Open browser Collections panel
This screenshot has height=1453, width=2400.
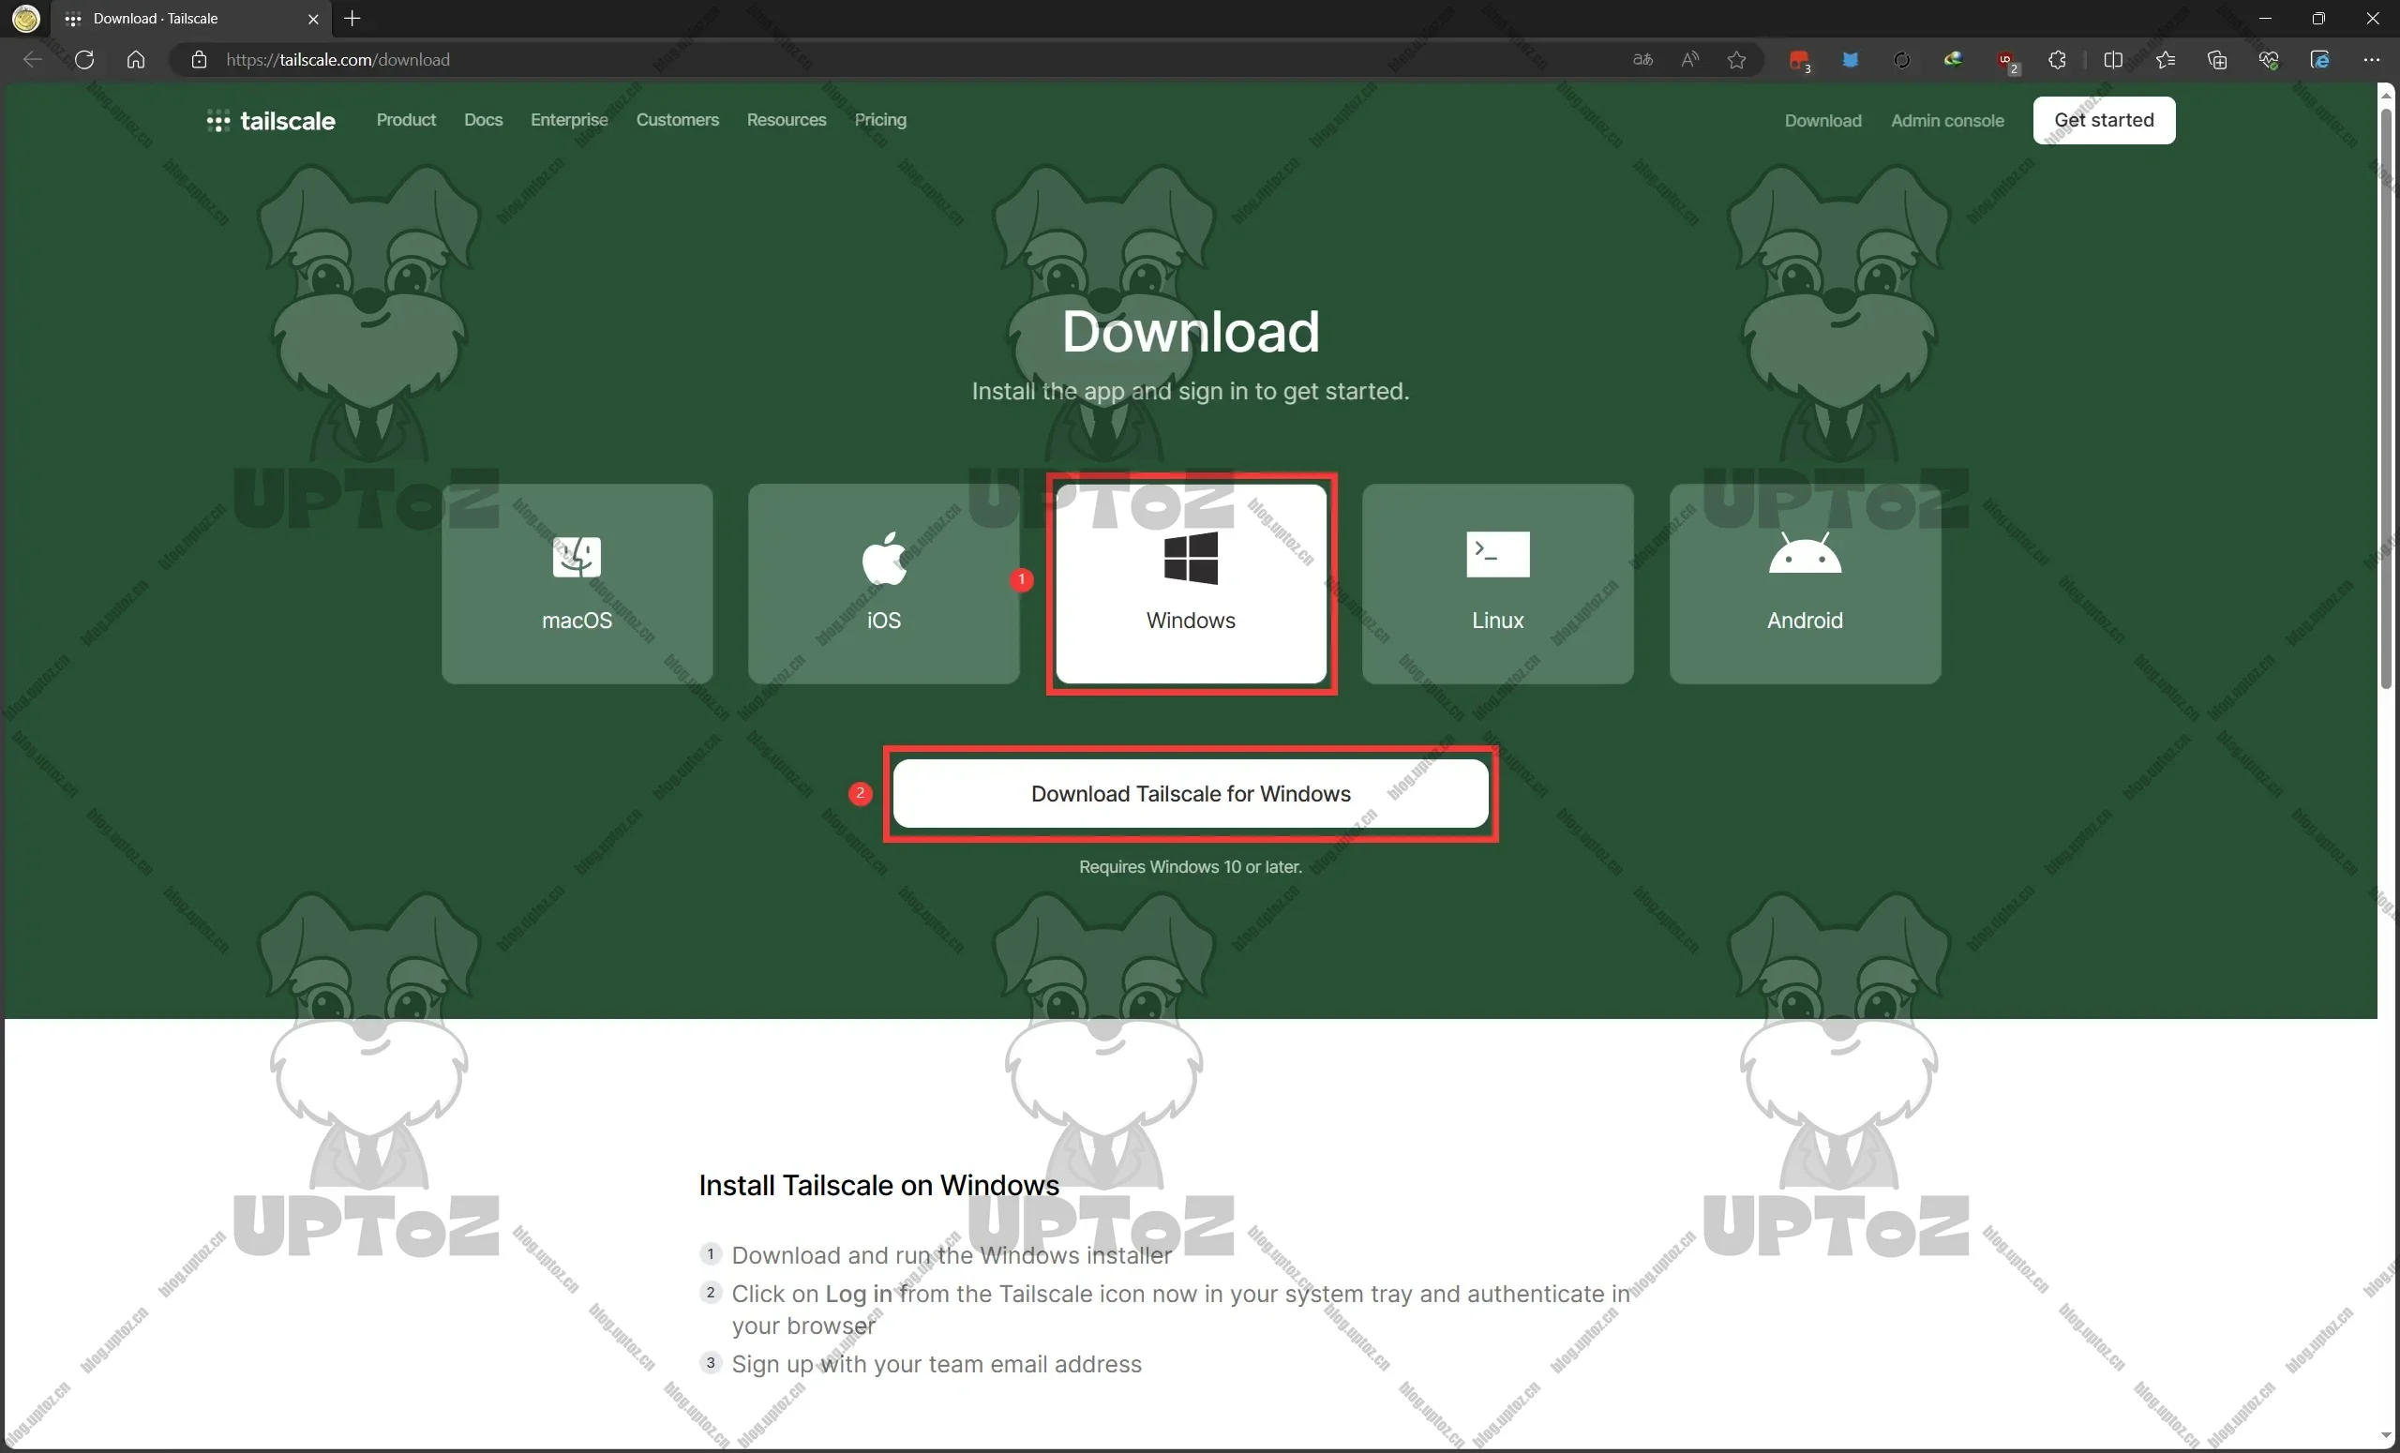[2217, 59]
